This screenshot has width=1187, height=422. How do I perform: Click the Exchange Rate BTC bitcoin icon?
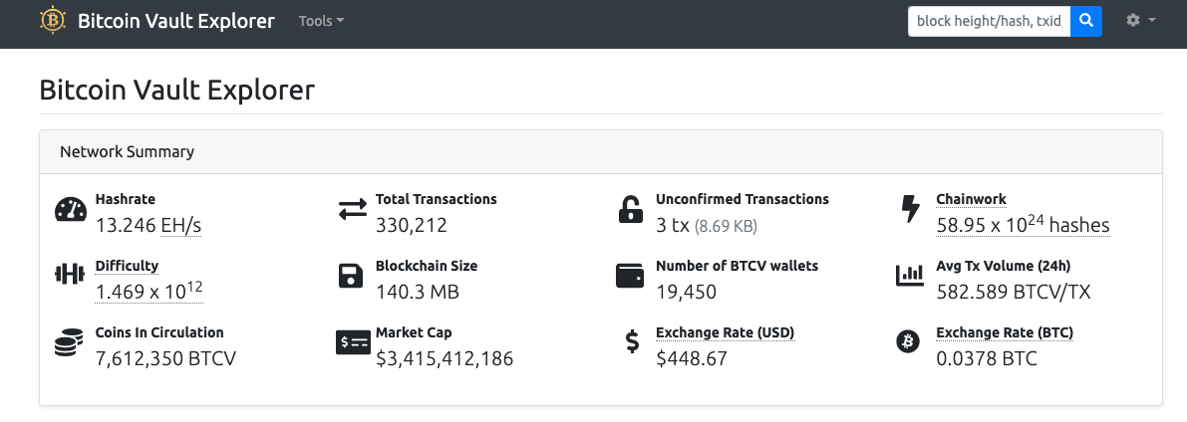907,342
